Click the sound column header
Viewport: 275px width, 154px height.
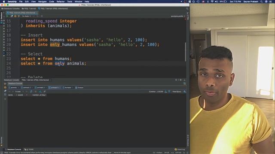tap(20, 95)
